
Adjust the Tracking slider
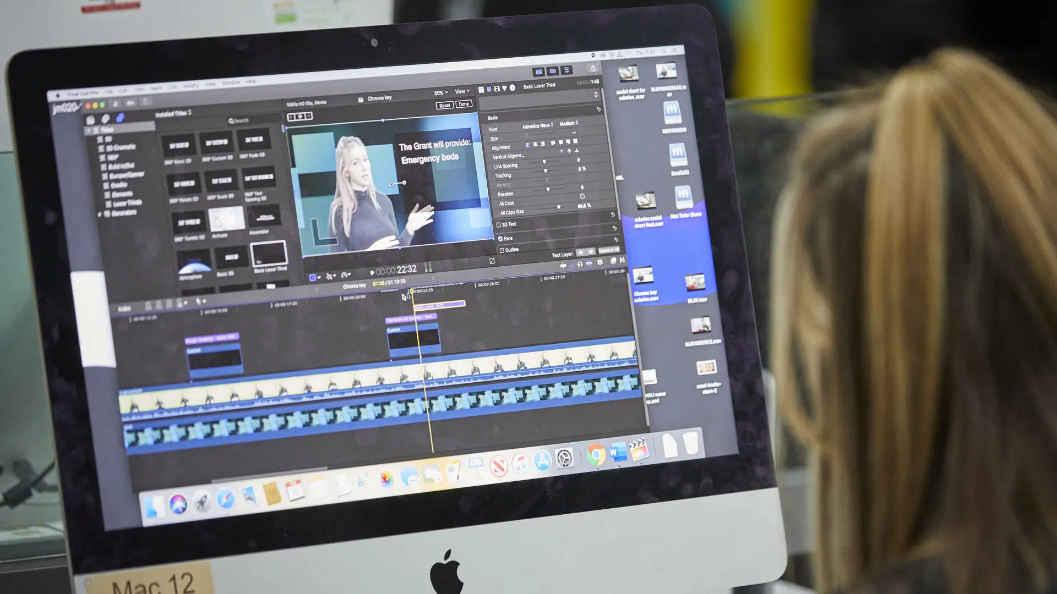click(x=546, y=171)
